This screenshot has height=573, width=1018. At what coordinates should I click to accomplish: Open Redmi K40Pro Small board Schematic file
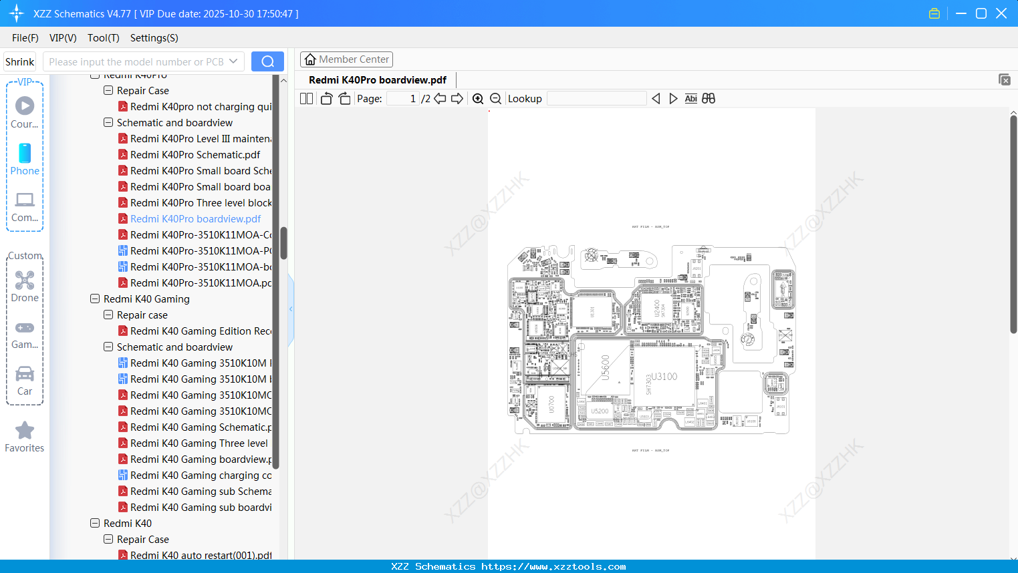195,171
